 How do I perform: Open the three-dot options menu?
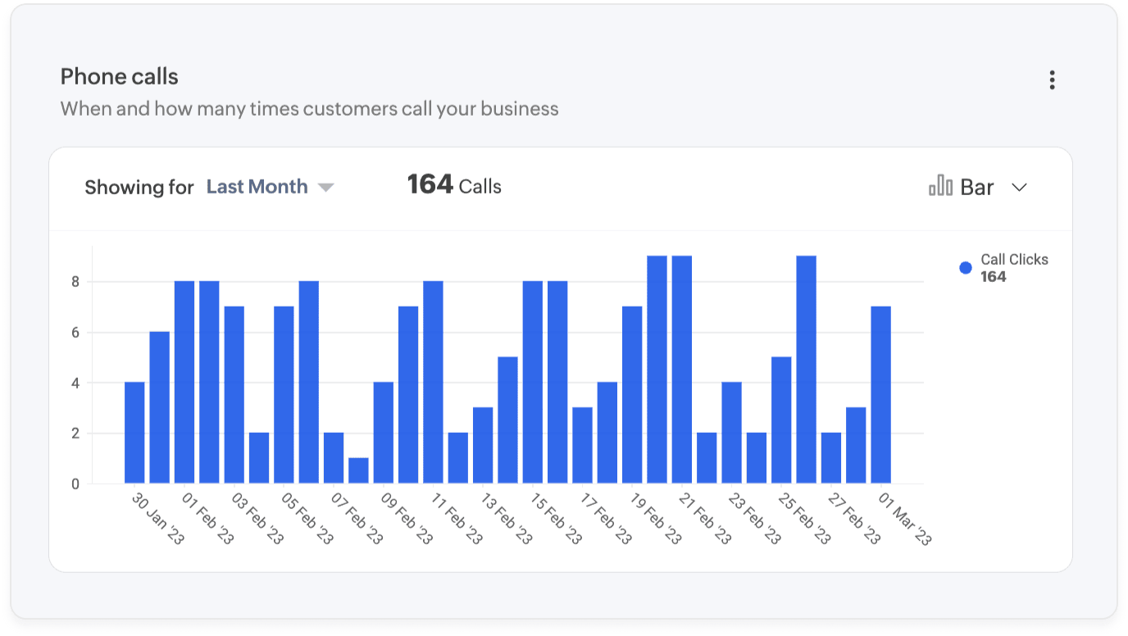tap(1052, 80)
